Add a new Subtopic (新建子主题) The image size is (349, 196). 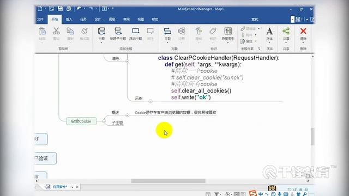118,34
